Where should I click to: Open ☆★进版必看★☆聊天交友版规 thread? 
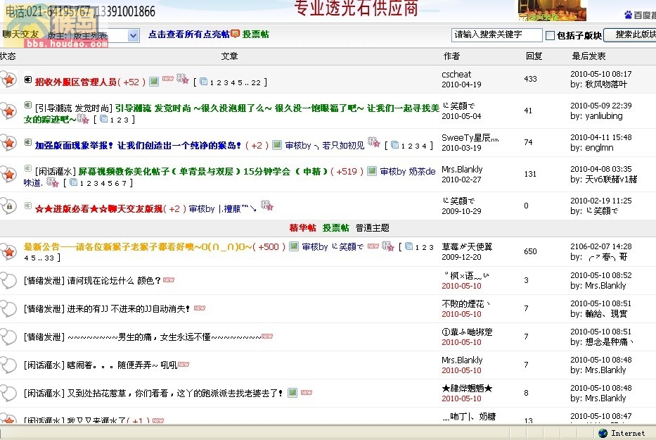click(x=98, y=208)
